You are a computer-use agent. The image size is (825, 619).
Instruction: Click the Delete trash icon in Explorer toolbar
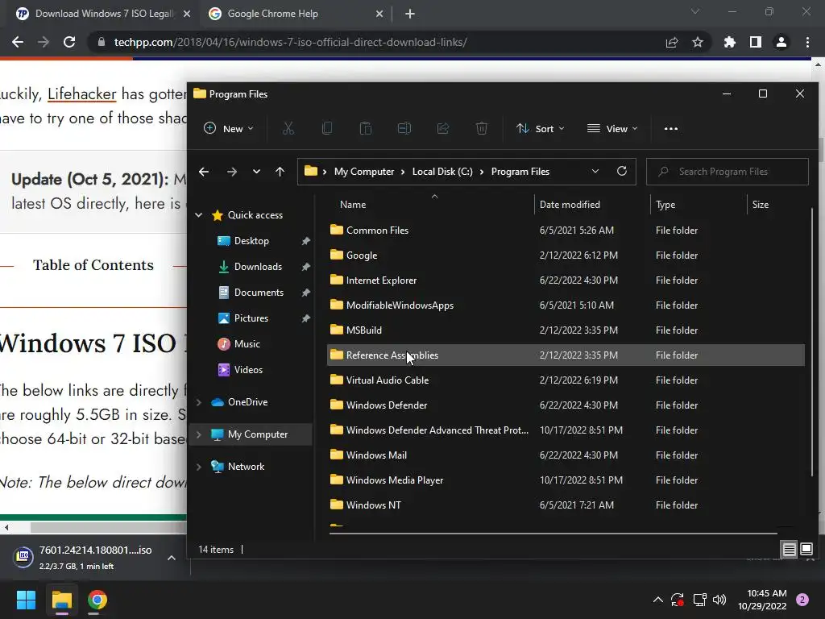pos(482,128)
